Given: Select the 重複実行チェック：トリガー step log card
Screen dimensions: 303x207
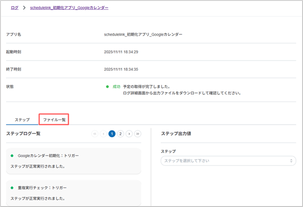Looking at the screenshot, I should click(x=76, y=192).
